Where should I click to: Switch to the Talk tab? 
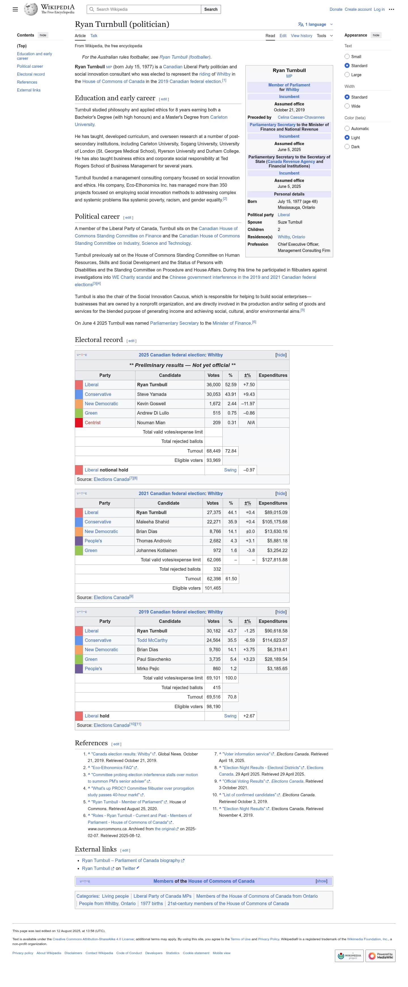[94, 36]
